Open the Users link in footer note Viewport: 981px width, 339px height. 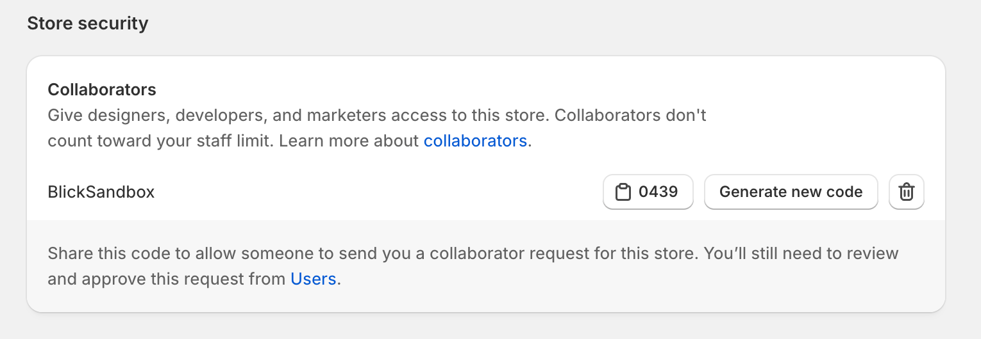click(314, 279)
